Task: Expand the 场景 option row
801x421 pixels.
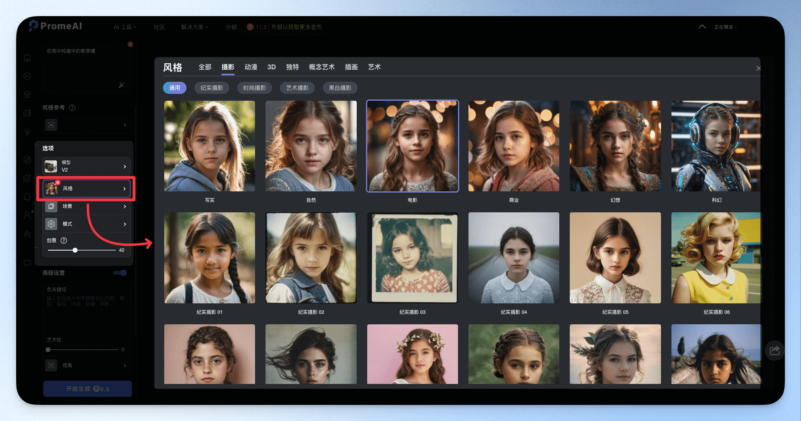Action: [x=87, y=206]
